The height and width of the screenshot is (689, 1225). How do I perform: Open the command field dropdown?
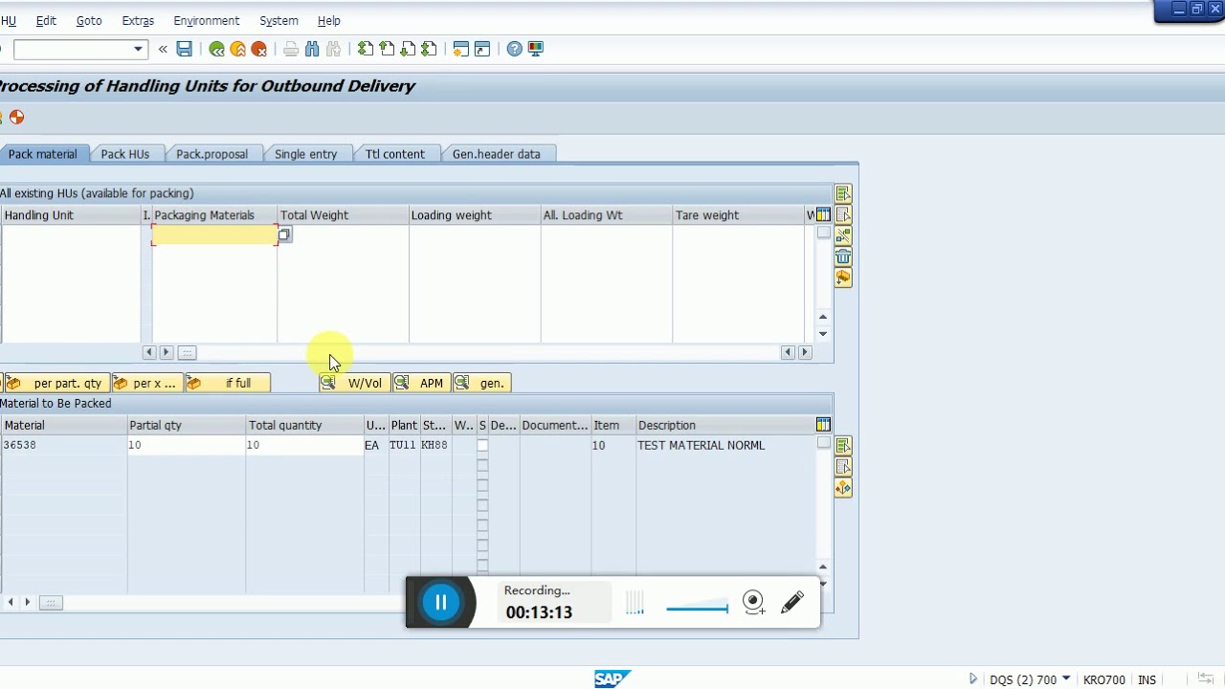(138, 49)
